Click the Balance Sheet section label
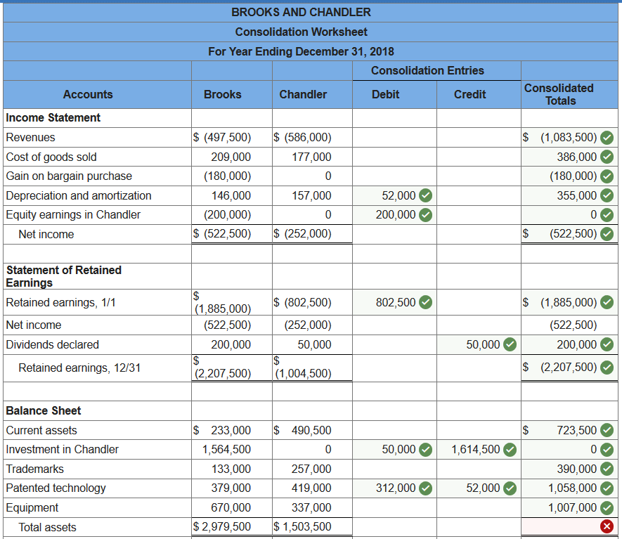This screenshot has width=622, height=539. pos(44,411)
